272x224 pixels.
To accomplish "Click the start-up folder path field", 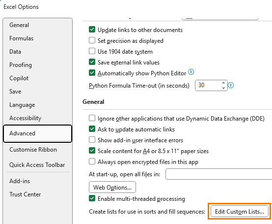I will [x=218, y=174].
